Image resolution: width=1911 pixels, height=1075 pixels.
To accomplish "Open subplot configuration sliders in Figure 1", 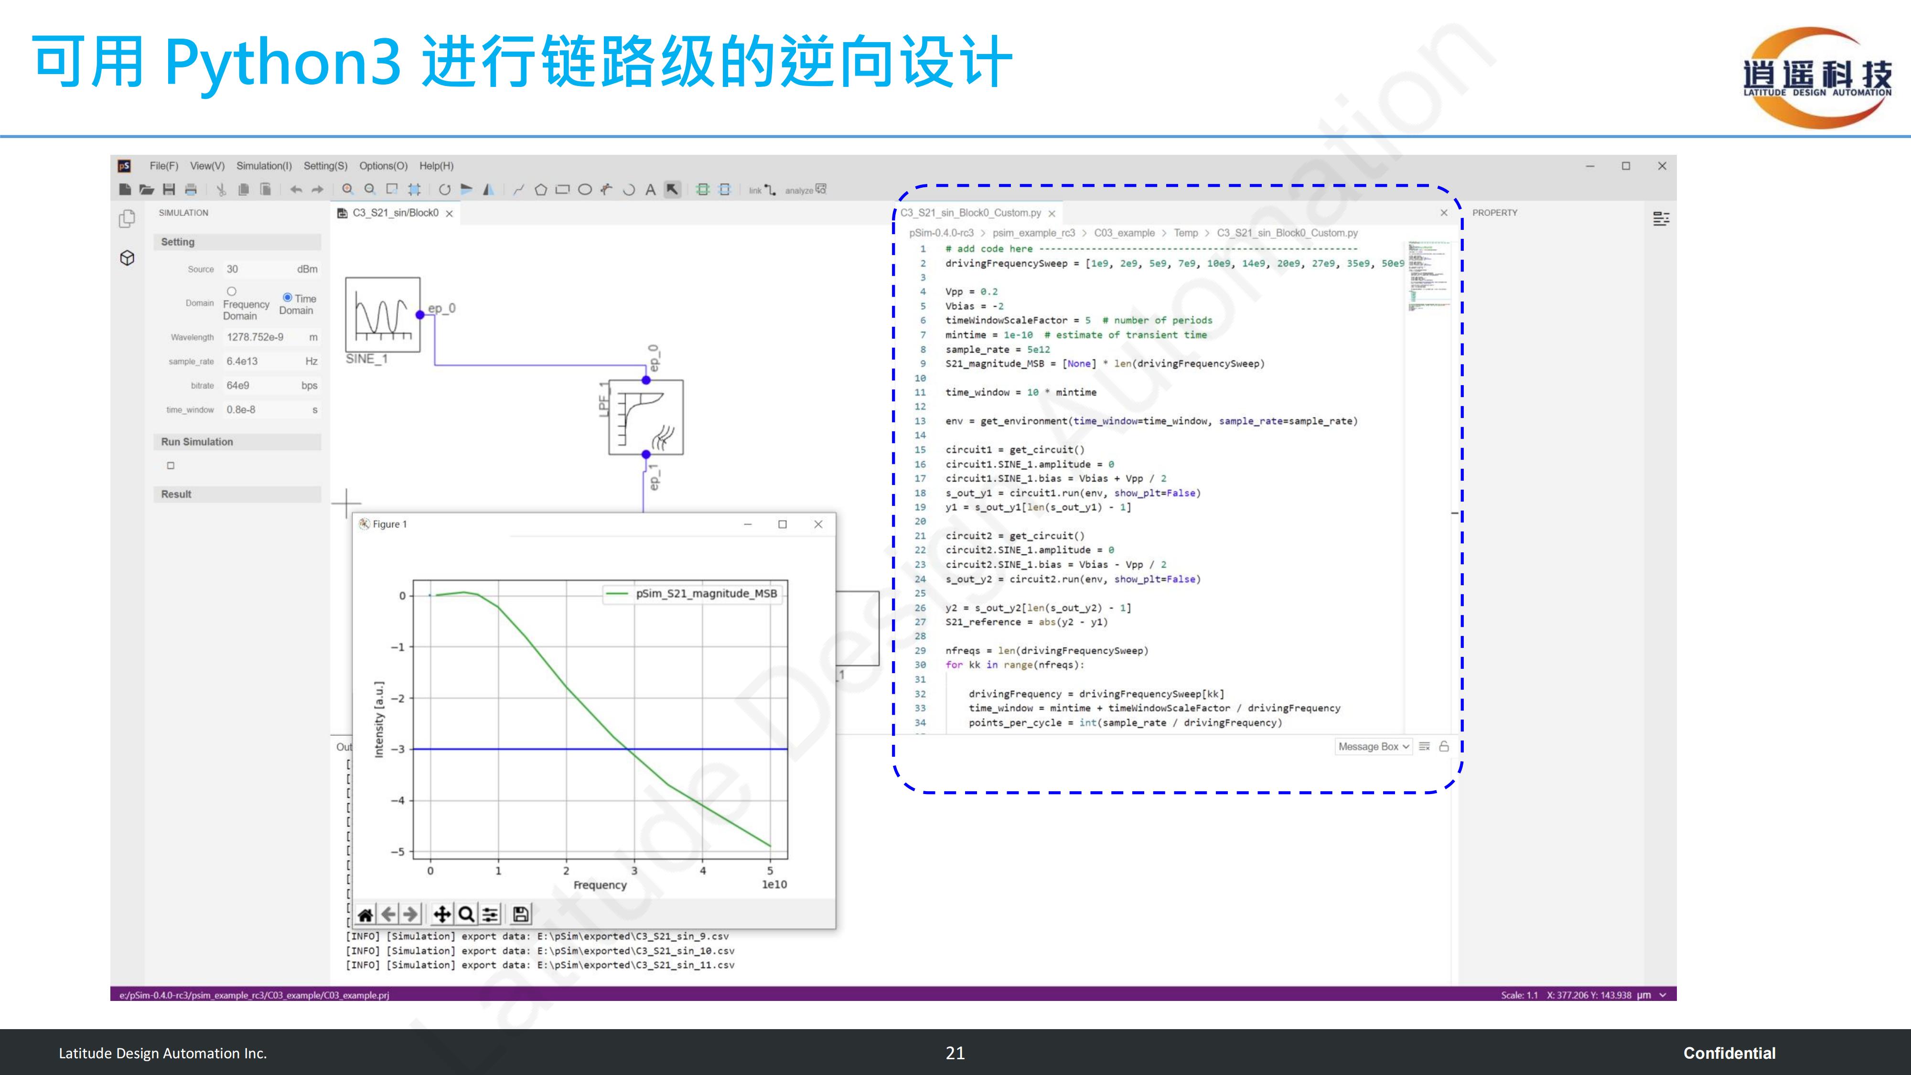I will pyautogui.click(x=490, y=914).
